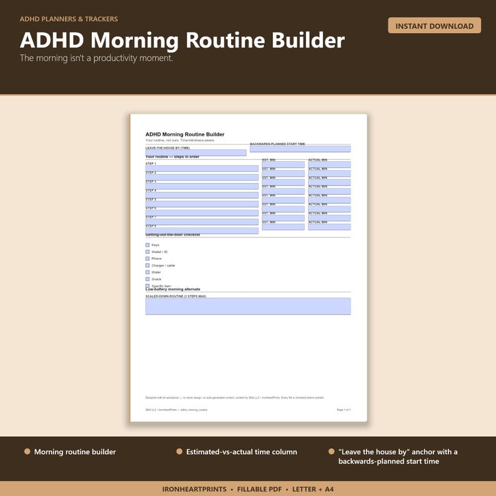Click Actual min field for Step 7
Viewport: 496px width, 496px height.
(x=329, y=218)
